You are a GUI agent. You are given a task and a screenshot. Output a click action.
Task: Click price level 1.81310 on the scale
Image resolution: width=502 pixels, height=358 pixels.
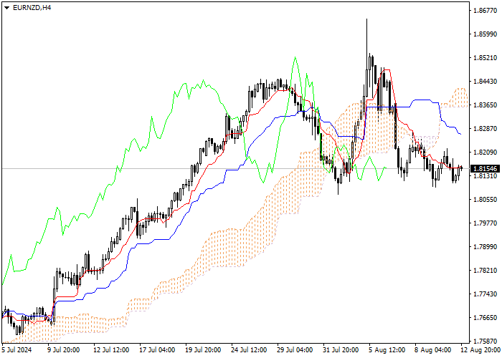tap(485, 176)
